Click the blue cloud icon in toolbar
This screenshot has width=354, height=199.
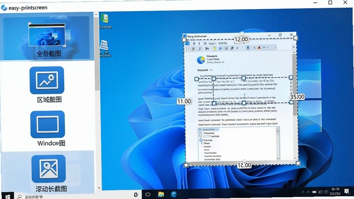pyautogui.click(x=220, y=49)
